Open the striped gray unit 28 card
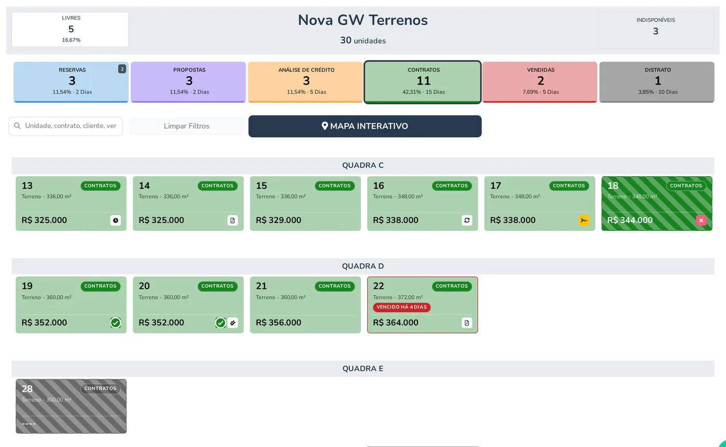This screenshot has width=726, height=447. (x=71, y=406)
